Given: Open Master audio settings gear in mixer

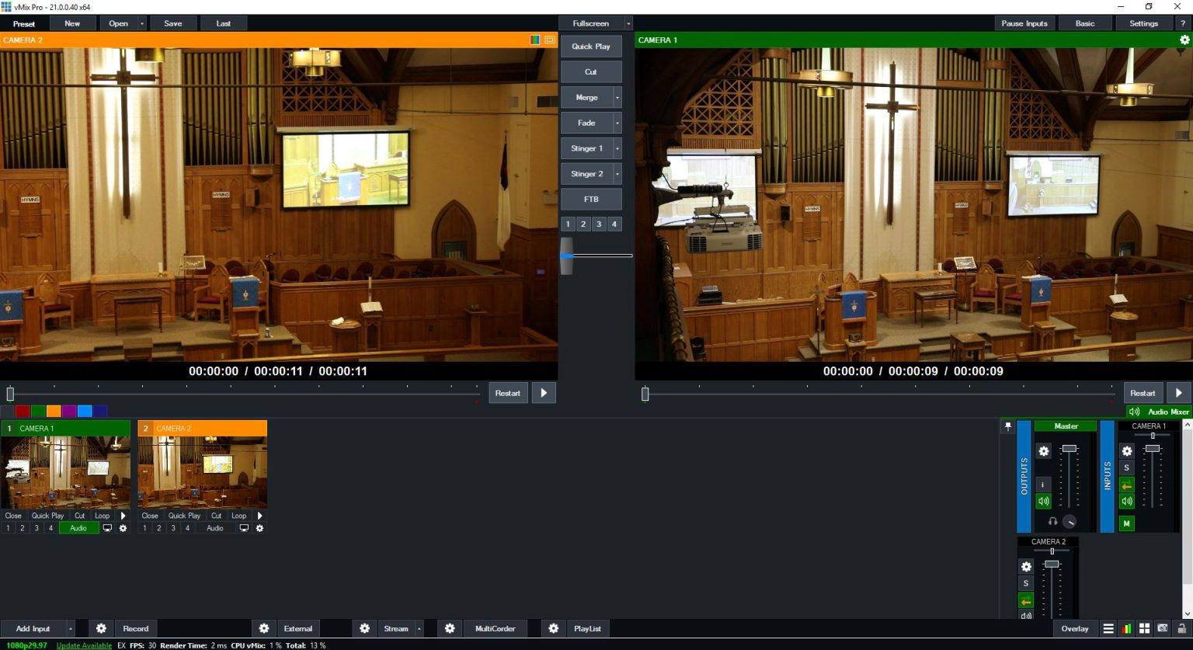Looking at the screenshot, I should click(1044, 451).
